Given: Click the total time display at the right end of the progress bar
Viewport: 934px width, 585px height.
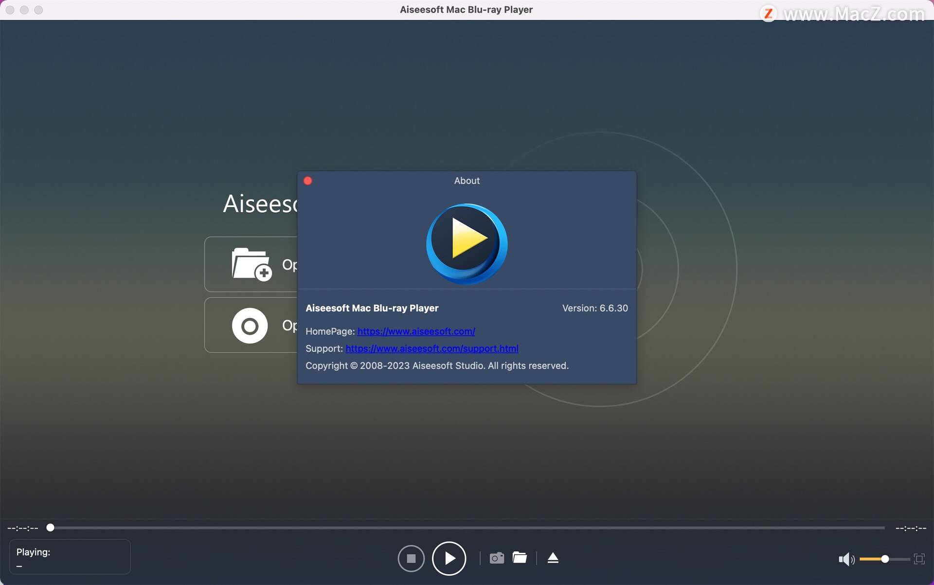Looking at the screenshot, I should [911, 528].
